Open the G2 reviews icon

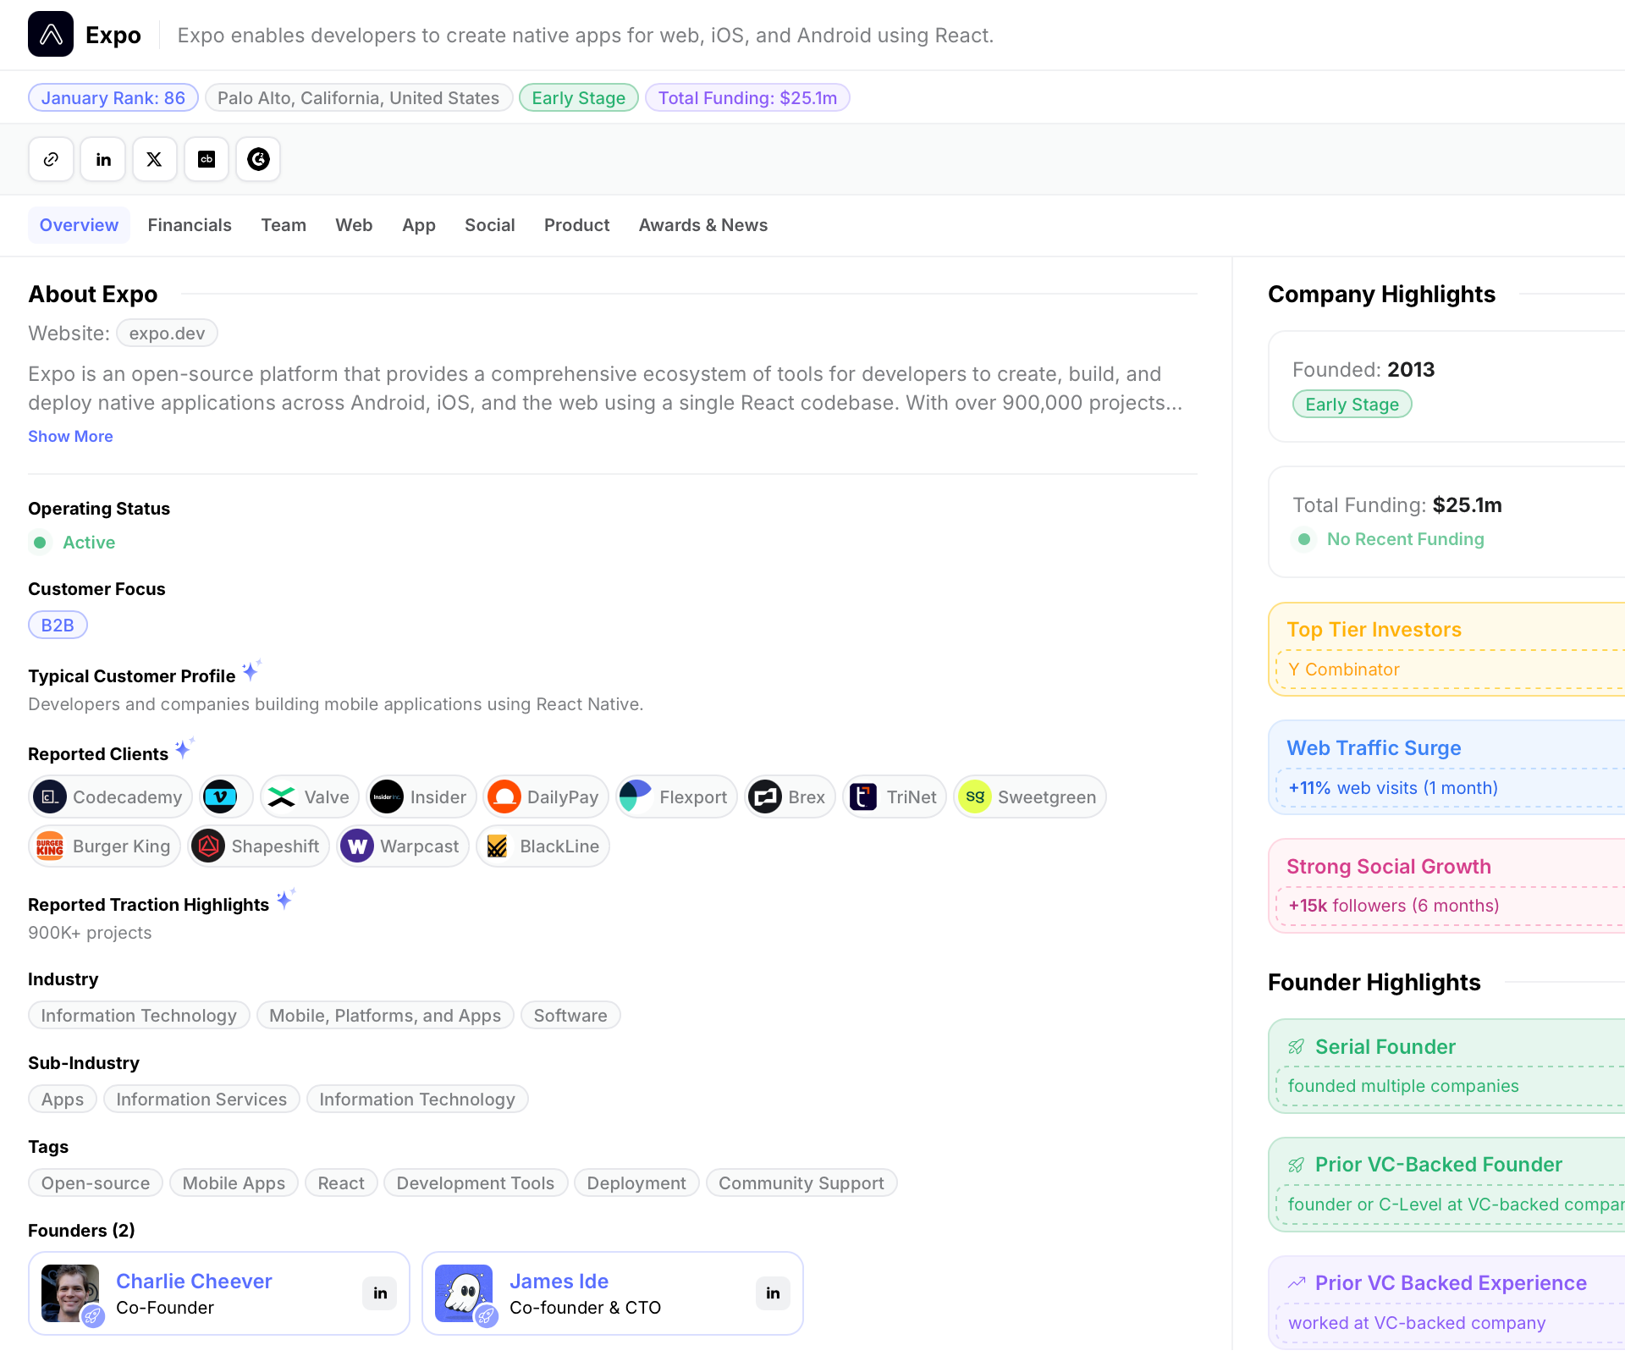[258, 159]
